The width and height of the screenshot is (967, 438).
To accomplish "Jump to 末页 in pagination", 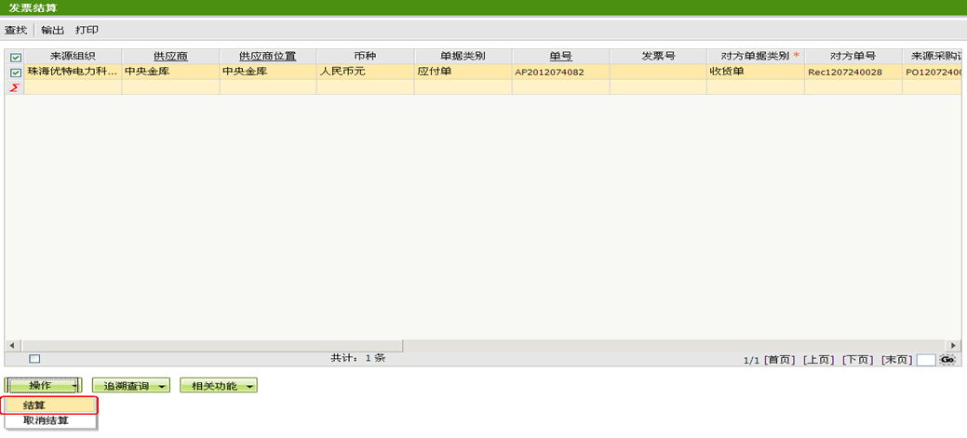I will click(x=896, y=360).
